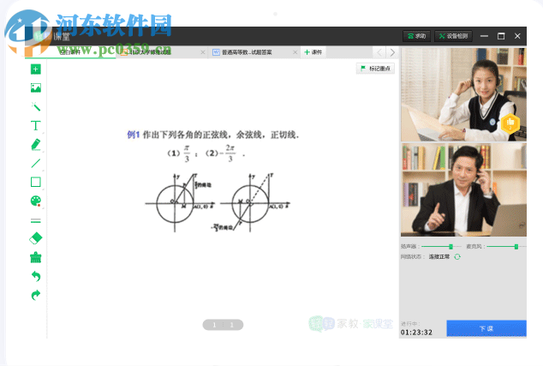The image size is (543, 366).
Task: Click the 求助 help button
Action: [416, 36]
